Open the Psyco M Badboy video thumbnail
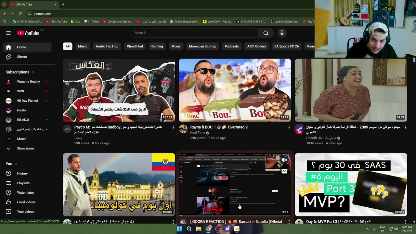This screenshot has width=416, height=234. point(119,90)
